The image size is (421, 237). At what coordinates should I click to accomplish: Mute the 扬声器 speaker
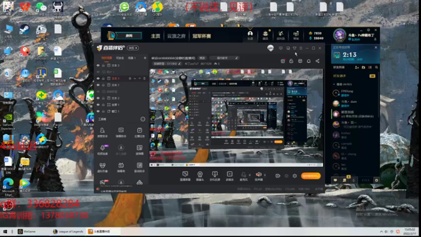click(258, 176)
